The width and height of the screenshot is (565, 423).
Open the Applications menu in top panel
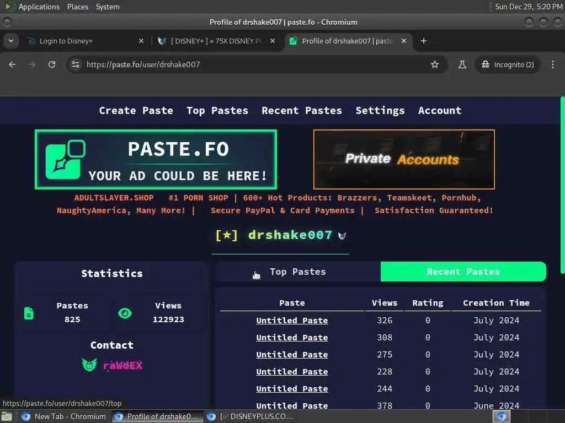(39, 7)
